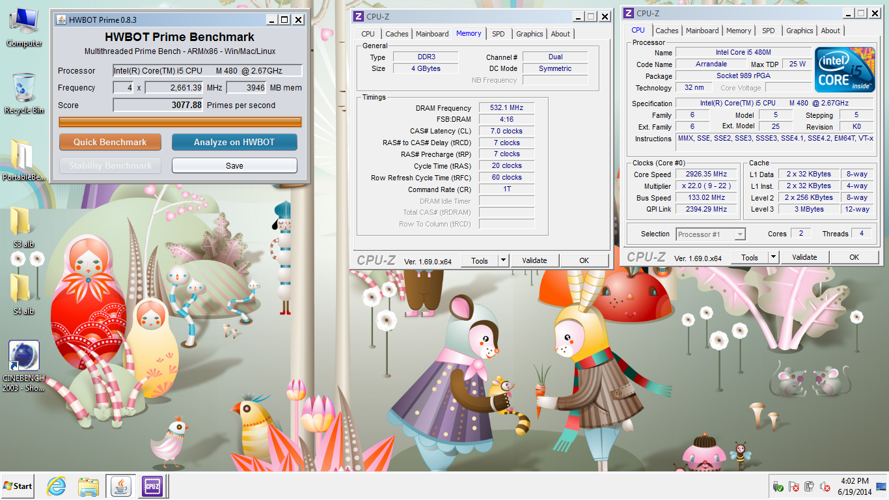Start the Quick Benchmark in HWBOT Prime
889x500 pixels.
pyautogui.click(x=109, y=142)
